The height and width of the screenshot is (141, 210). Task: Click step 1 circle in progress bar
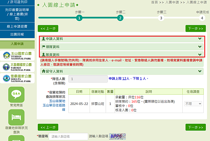click(79, 18)
